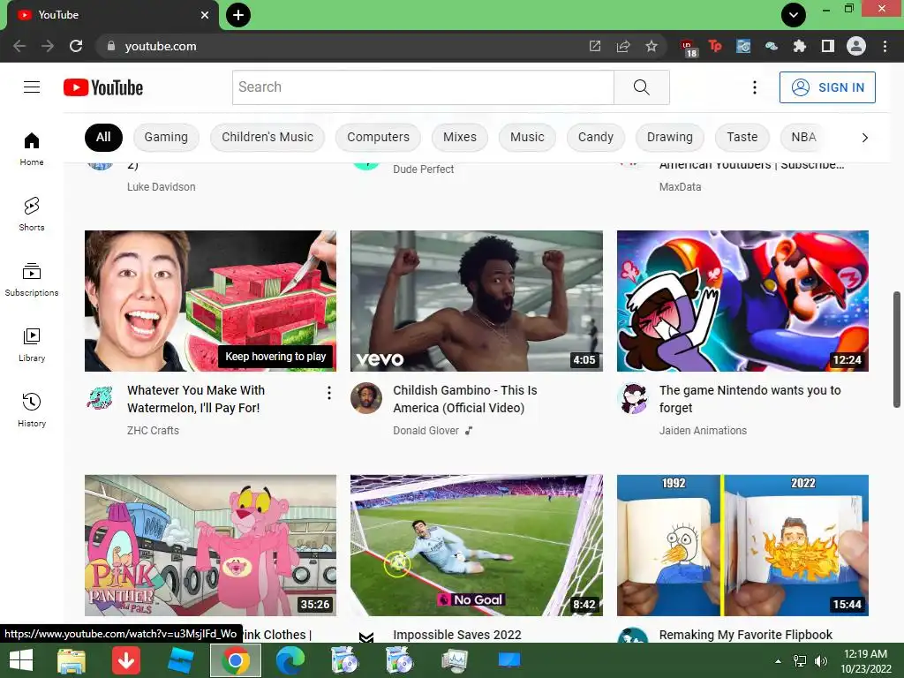Viewport: 904px width, 678px height.
Task: Select the All filter chip
Action: click(103, 137)
